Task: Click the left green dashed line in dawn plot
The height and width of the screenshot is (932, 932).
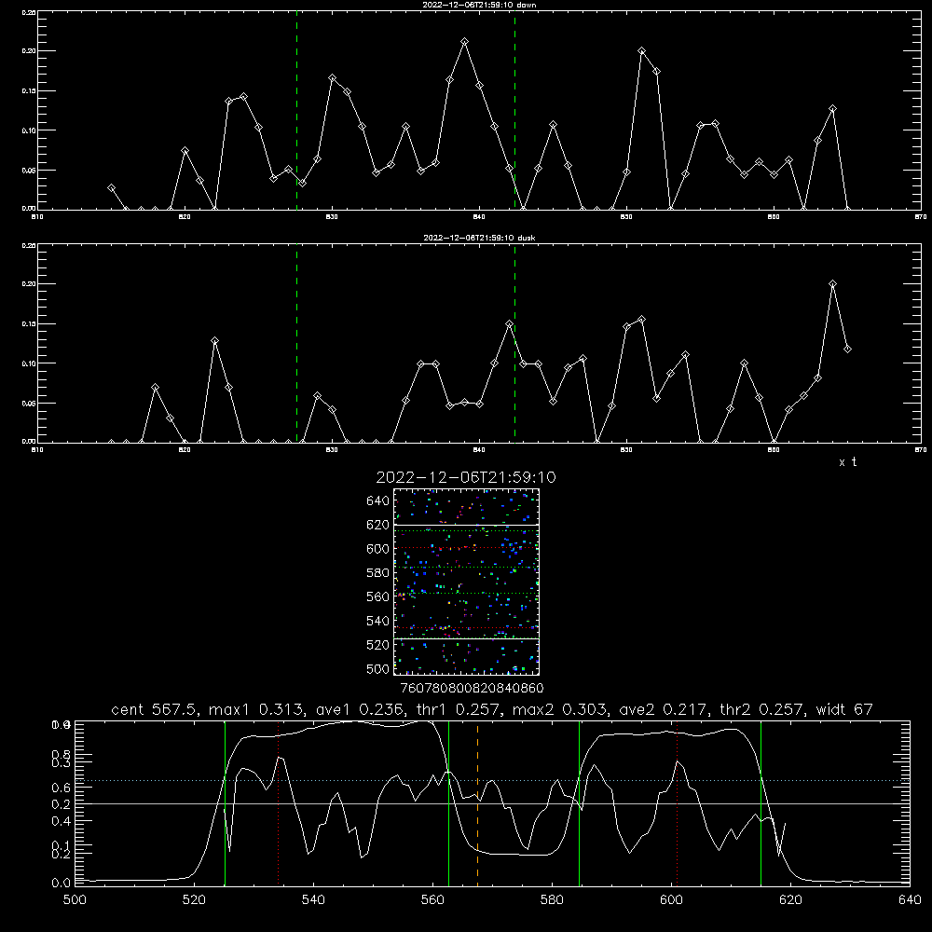Action: [296, 110]
